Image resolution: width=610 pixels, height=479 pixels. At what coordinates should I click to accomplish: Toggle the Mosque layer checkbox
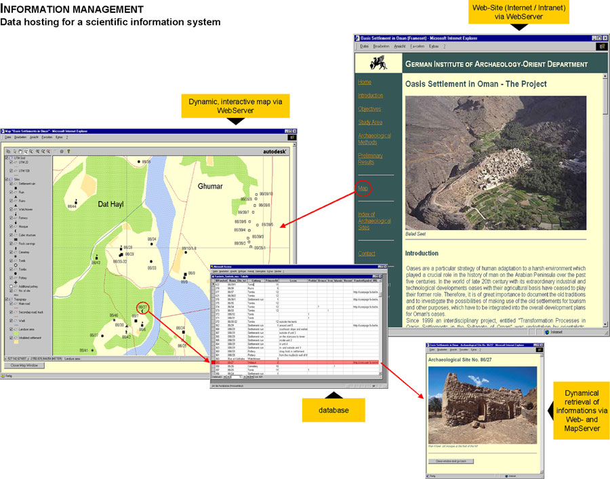click(x=11, y=227)
